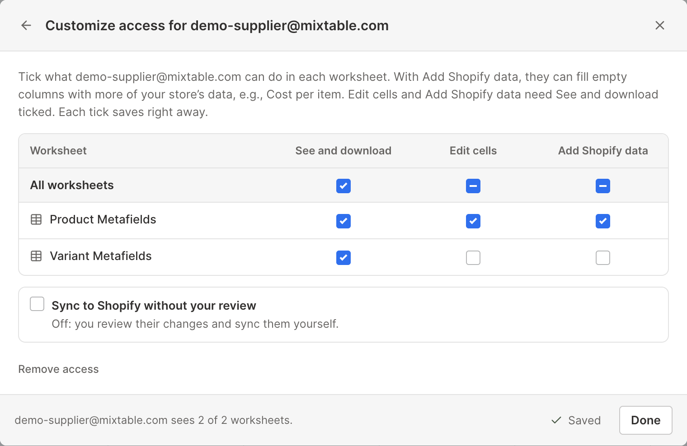Image resolution: width=687 pixels, height=446 pixels.
Task: Click the 'sees 2 of 2 worksheets' status text
Action: click(154, 420)
